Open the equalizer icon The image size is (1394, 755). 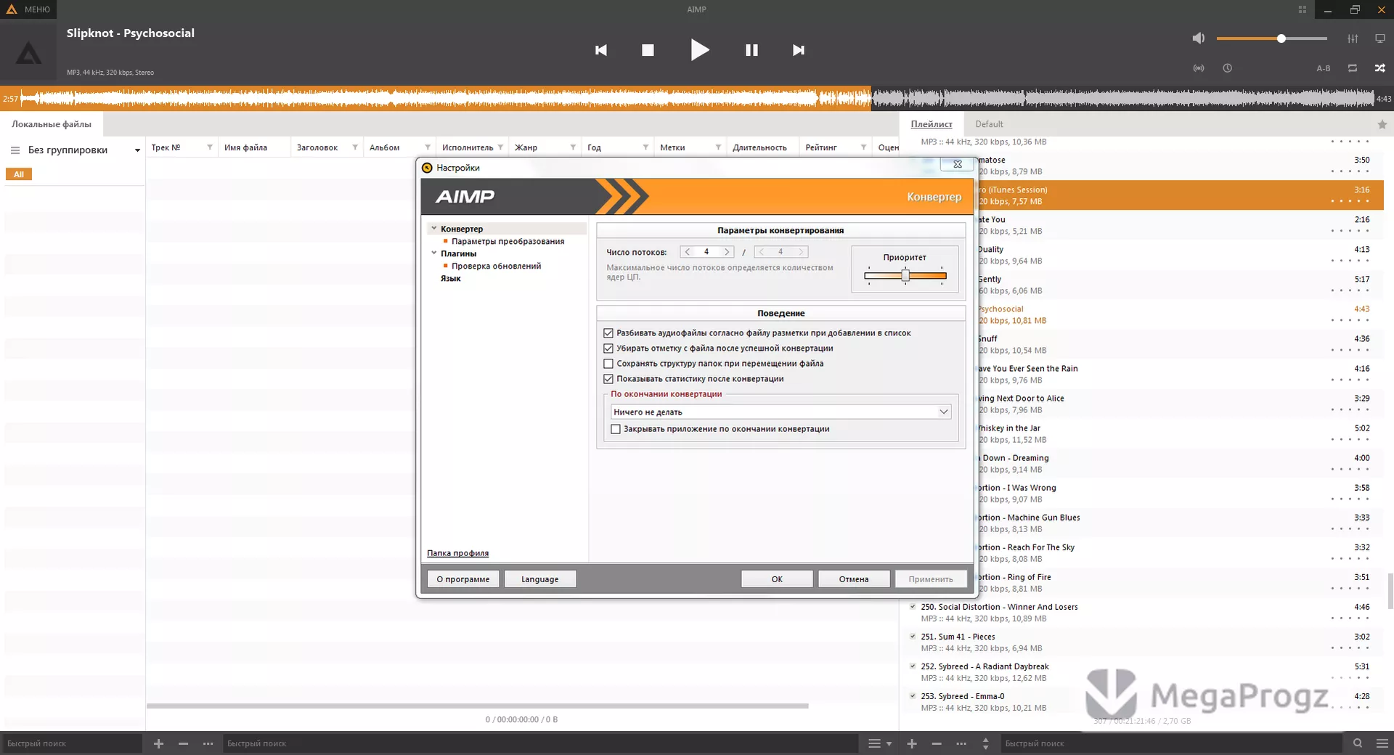tap(1353, 38)
